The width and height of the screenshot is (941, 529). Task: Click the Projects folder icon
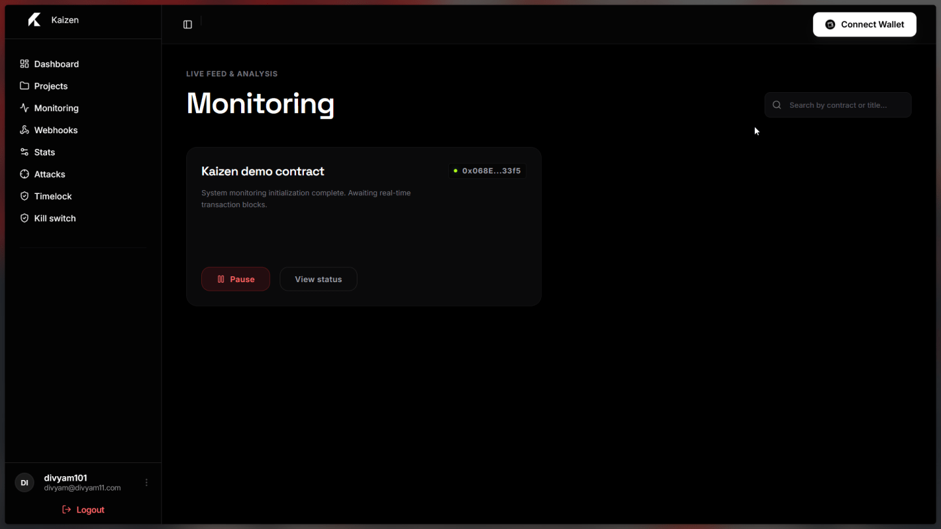(x=24, y=86)
